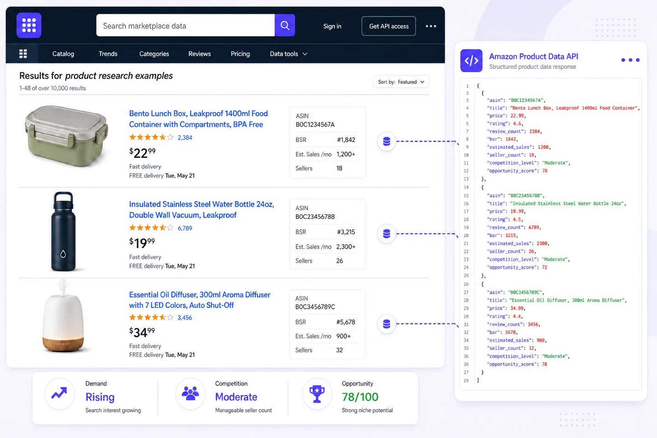Open the three-dot menu in the header
This screenshot has height=438, width=657.
[431, 26]
